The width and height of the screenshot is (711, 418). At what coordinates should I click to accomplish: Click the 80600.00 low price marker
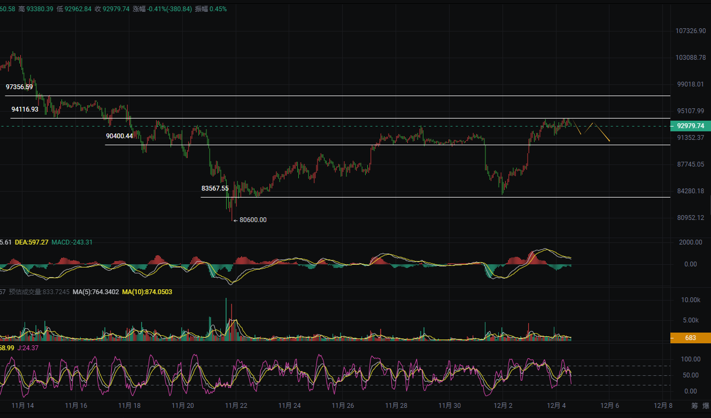(252, 220)
